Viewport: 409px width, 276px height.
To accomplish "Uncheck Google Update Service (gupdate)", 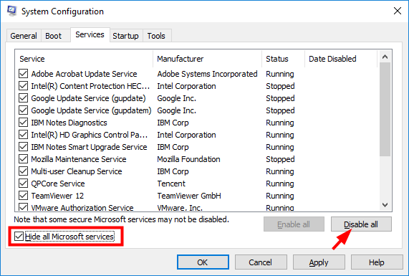I will (23, 98).
